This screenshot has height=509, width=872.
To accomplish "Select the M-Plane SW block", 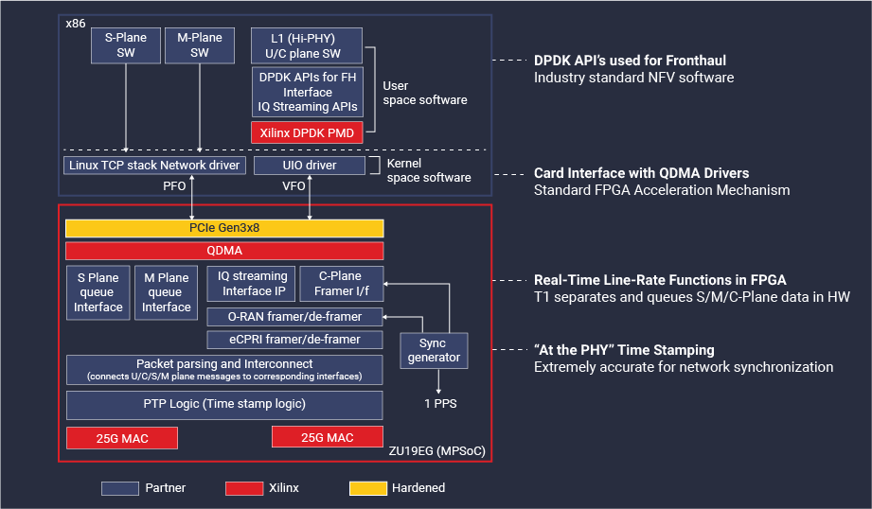I will (200, 45).
